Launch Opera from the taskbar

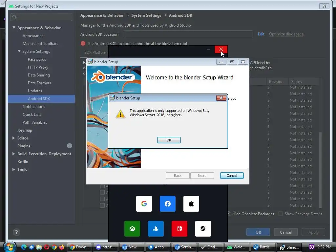tap(47, 247)
